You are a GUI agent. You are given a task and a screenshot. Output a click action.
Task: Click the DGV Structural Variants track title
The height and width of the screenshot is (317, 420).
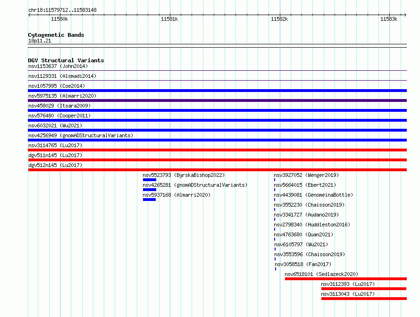66,60
